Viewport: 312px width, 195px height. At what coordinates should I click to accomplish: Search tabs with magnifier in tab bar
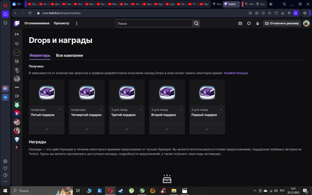284,4
